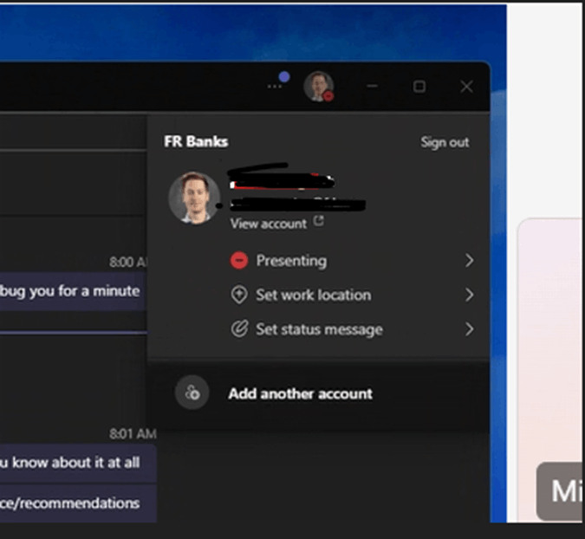Click the 8:01 AM message timestamp
Image resolution: width=585 pixels, height=539 pixels.
coord(133,434)
